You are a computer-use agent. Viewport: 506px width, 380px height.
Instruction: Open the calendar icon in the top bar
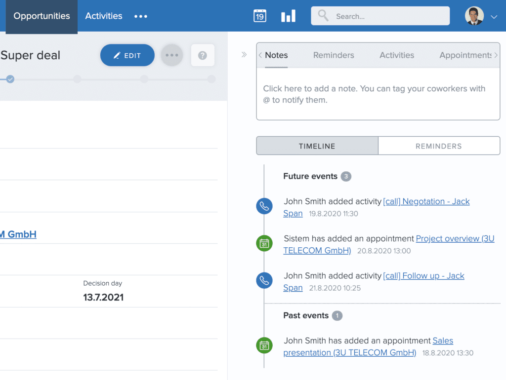pyautogui.click(x=259, y=15)
